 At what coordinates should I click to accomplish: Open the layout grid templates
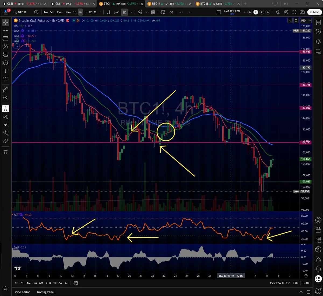coord(153,12)
